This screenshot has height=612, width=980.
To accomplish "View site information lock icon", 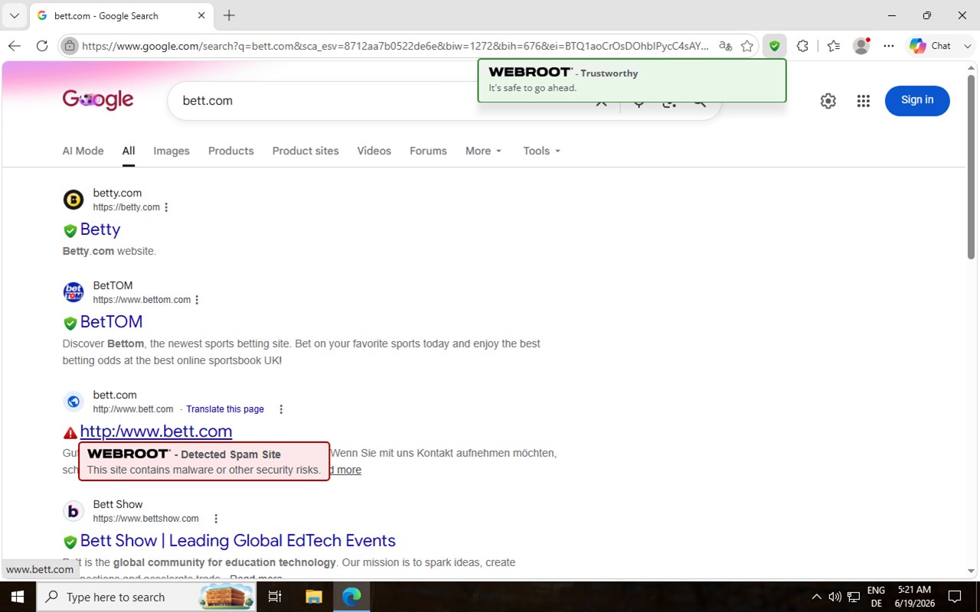I will (x=70, y=46).
